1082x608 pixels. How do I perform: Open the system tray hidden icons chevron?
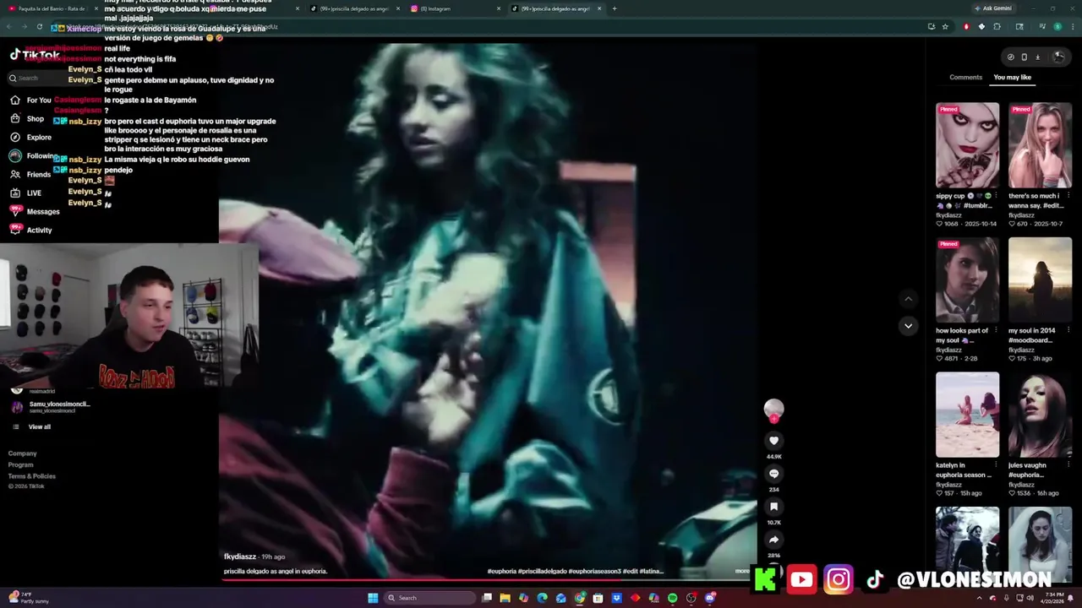(981, 598)
